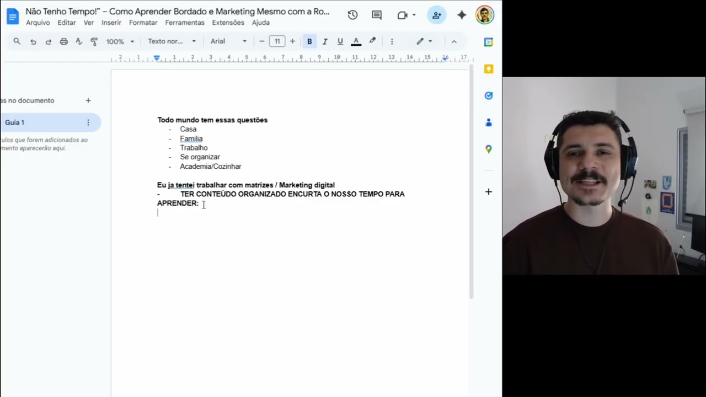Screen dimensions: 706x397
Task: Increase font size with the plus button
Action: 292,41
